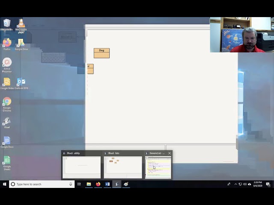Open the GenericList editor preview thumbnail
This screenshot has height=205, width=274.
click(x=158, y=167)
